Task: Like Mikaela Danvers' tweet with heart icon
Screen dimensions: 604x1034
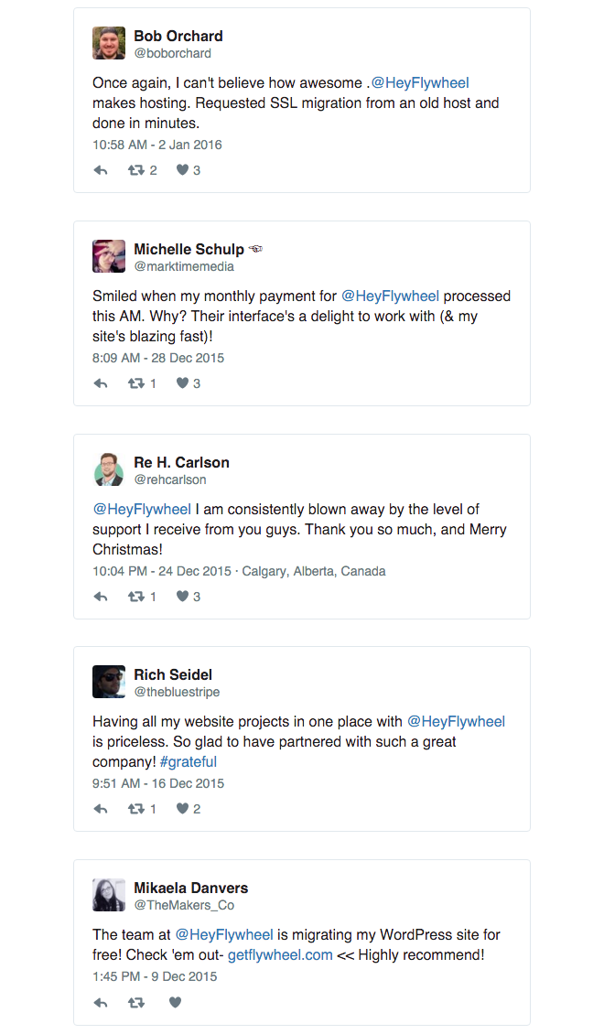Action: click(x=175, y=1002)
